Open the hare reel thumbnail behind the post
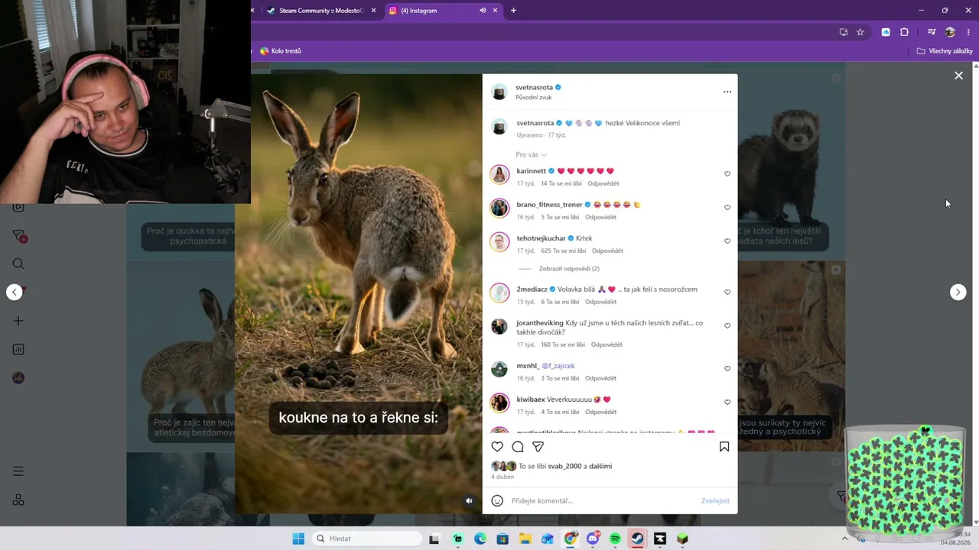The height and width of the screenshot is (550, 979). coord(181,356)
